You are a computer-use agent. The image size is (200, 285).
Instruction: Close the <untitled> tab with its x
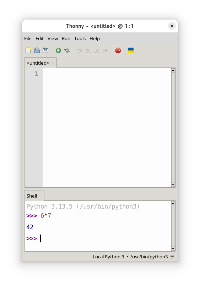[x=53, y=63]
